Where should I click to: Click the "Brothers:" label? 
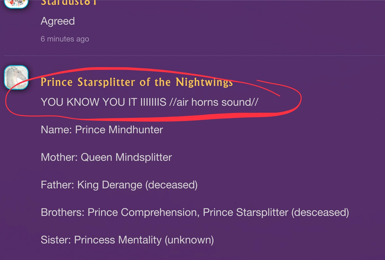pyautogui.click(x=63, y=212)
